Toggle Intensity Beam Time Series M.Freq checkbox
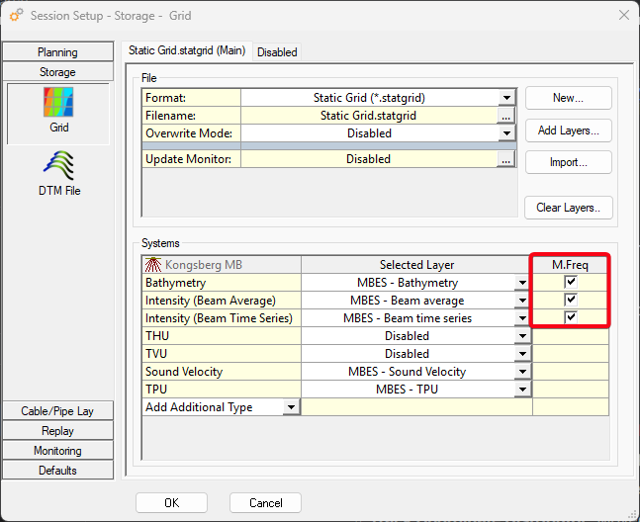The height and width of the screenshot is (522, 640). click(x=571, y=318)
